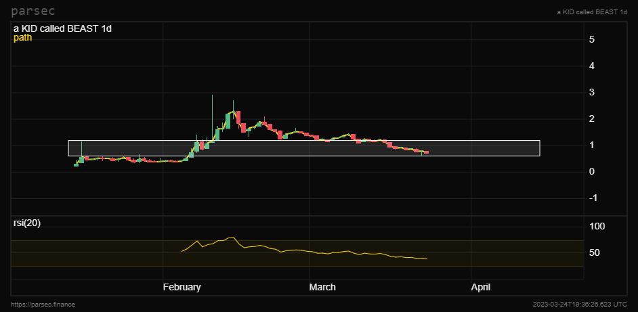This screenshot has width=638, height=312.
Task: Click the 'April' axis label
Action: click(481, 287)
